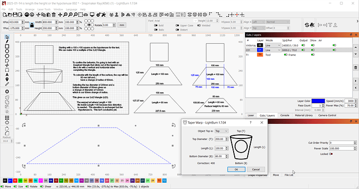The height and width of the screenshot is (189, 359).
Task: Open the File menu
Action: click(x=4, y=9)
